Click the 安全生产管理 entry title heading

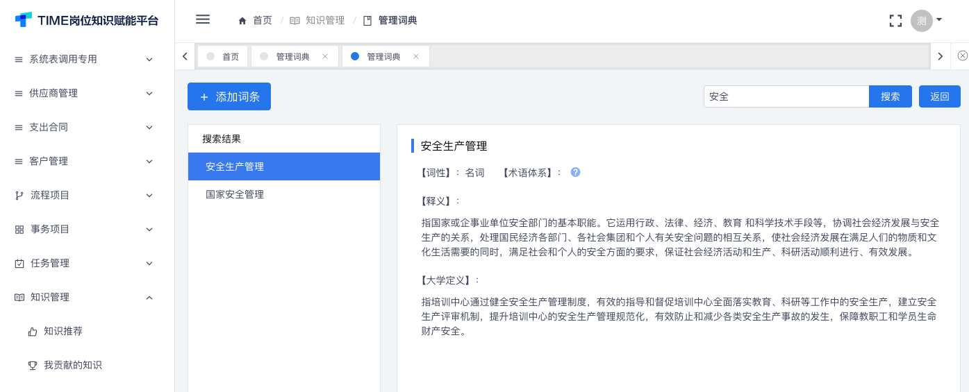click(x=454, y=146)
